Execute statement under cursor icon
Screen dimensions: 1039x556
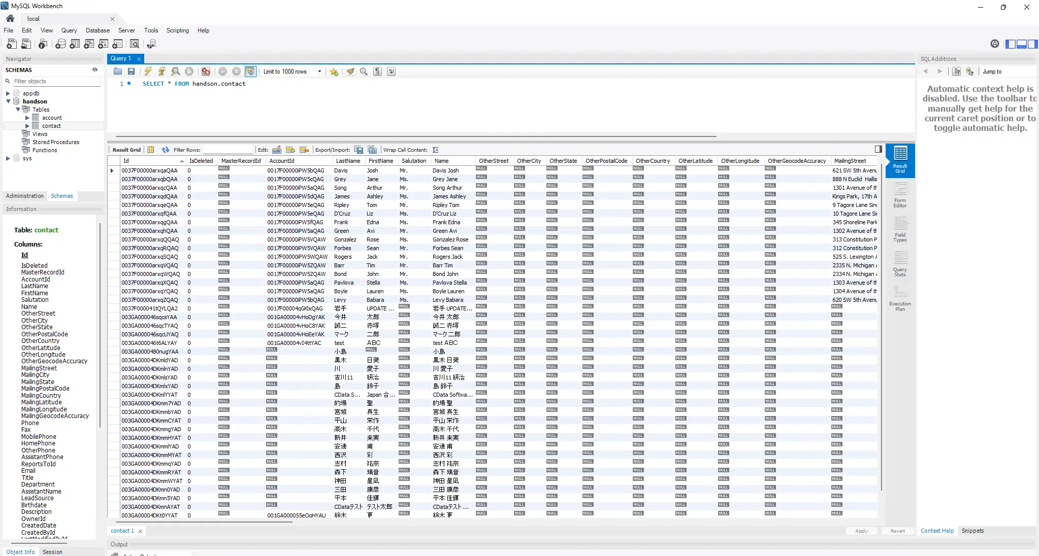[162, 72]
